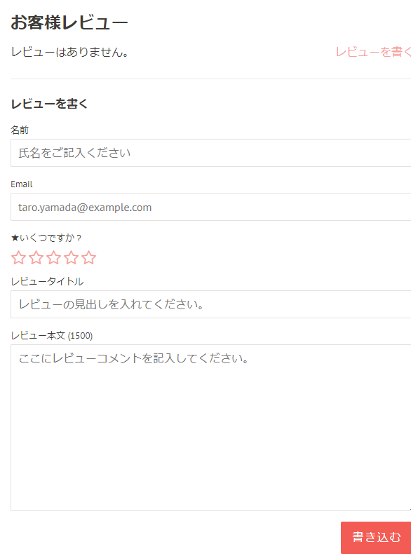Click inside the レビュー本文 text area
The image size is (411, 556).
point(210,428)
